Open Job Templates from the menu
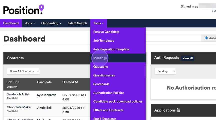The height and width of the screenshot is (120, 216). click(x=104, y=41)
